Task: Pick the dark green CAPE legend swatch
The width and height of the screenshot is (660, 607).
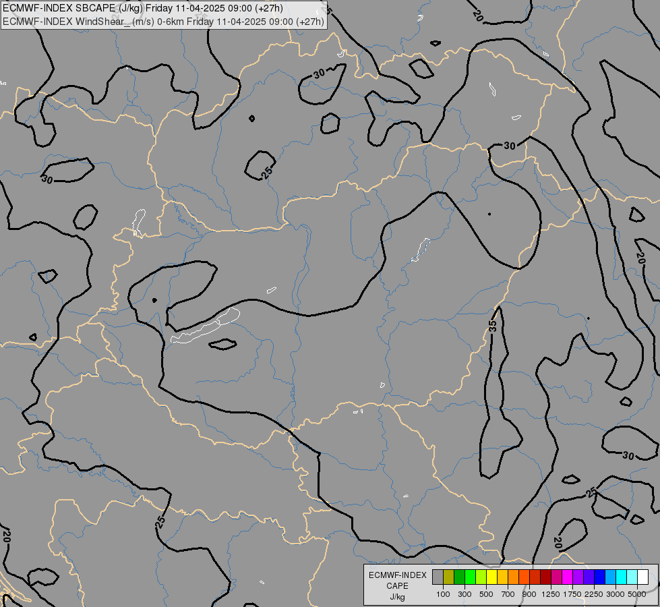Action: [459, 577]
